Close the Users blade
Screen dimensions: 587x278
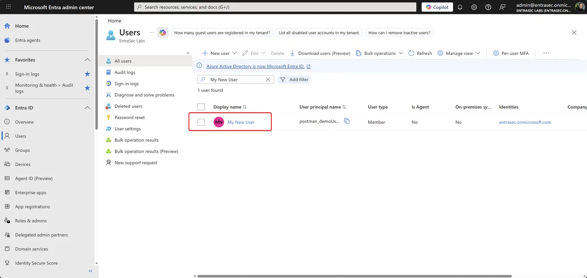[x=574, y=32]
